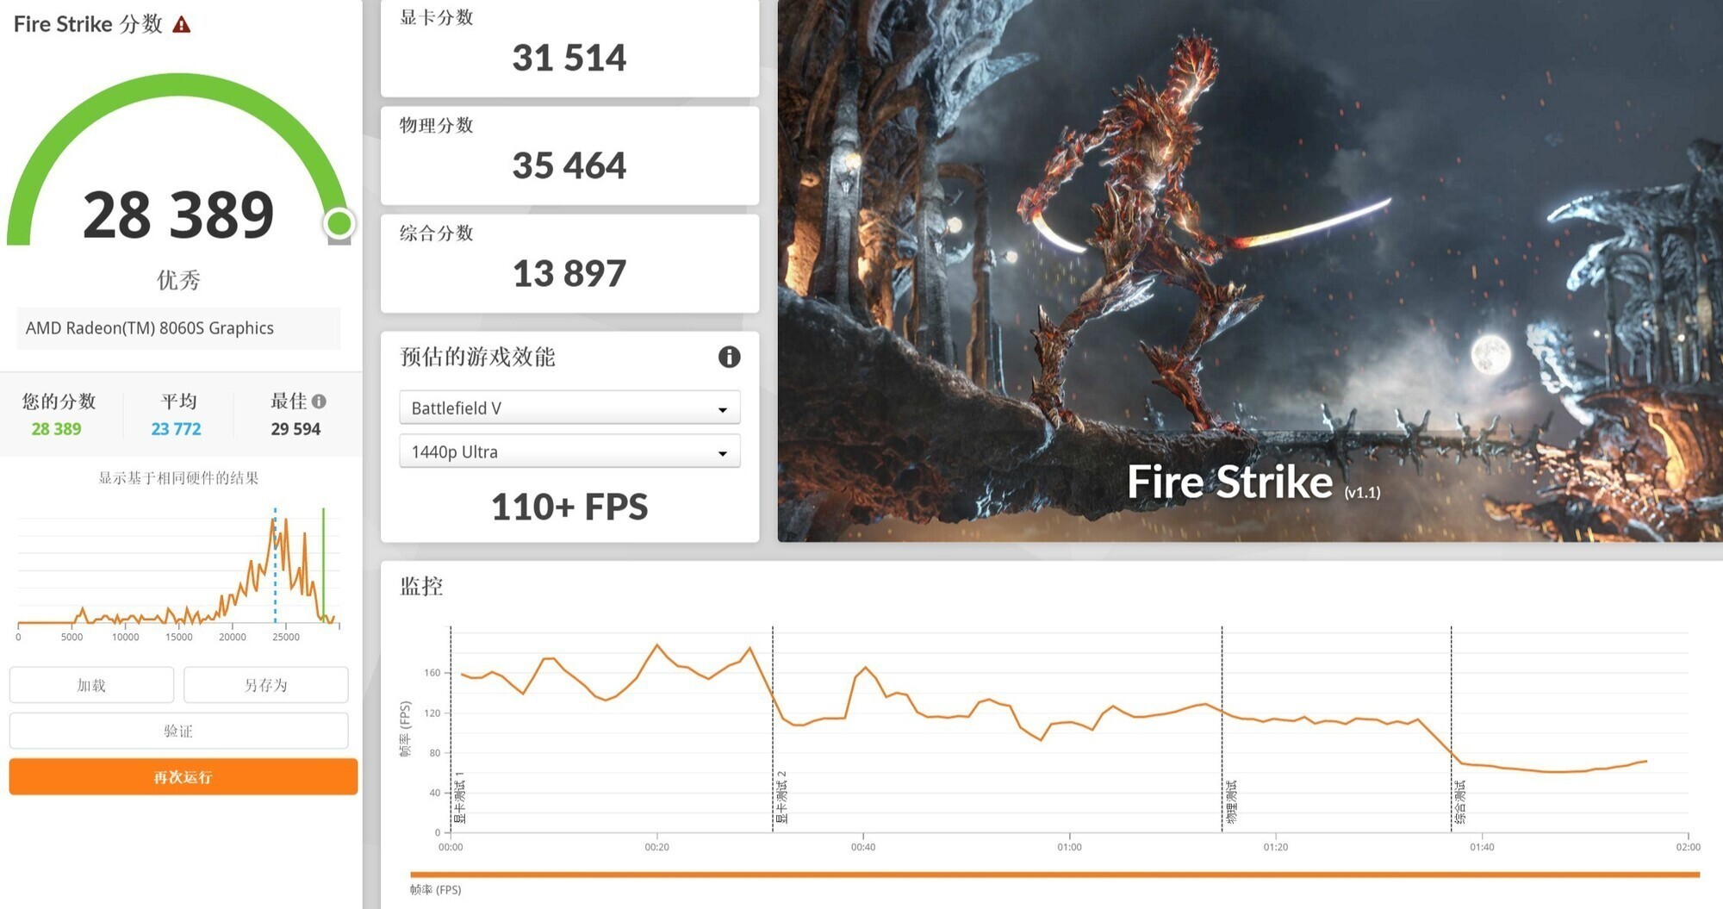The image size is (1723, 909).
Task: Click the 您的分数 value 28 389
Action: pyautogui.click(x=56, y=429)
